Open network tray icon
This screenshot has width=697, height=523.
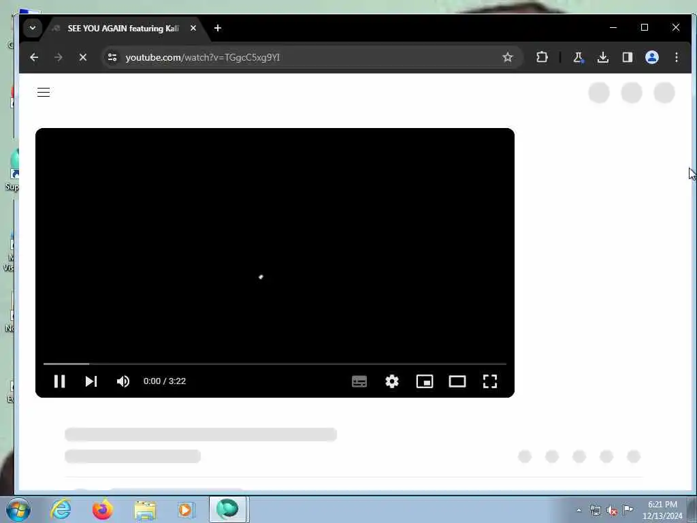pyautogui.click(x=595, y=510)
